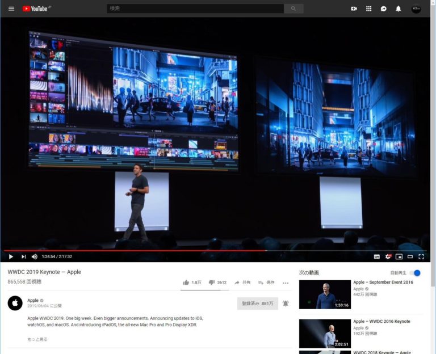Play the WWDC 2019 Keynote video
Viewport: 436px width, 354px height.
point(11,256)
